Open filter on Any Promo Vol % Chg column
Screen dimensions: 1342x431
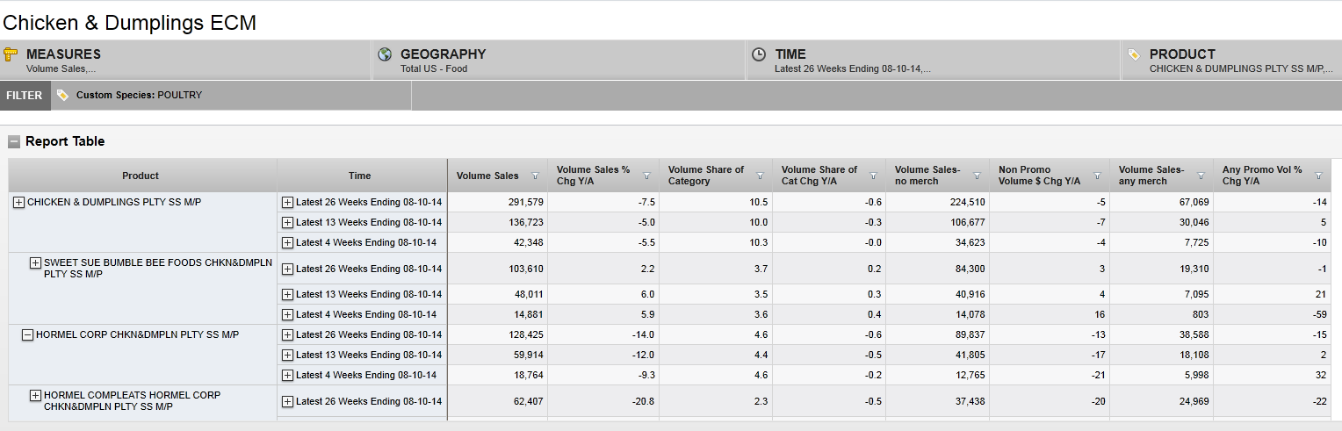(x=1318, y=176)
